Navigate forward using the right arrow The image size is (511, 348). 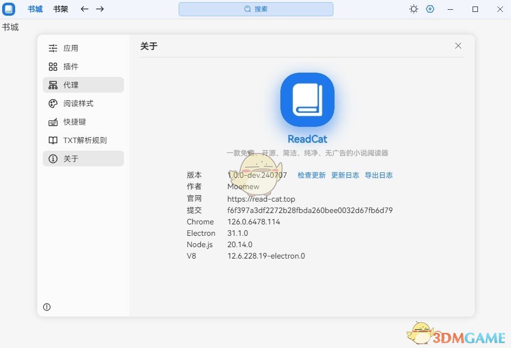(100, 9)
